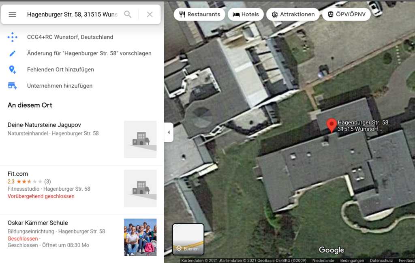Click the pencil edit suggestion icon
The height and width of the screenshot is (263, 415).
[13, 54]
